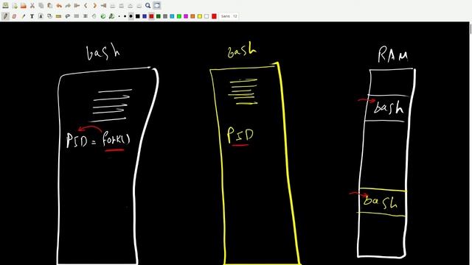Zoom out of the canvas
Screen dimensions: 472x265
click(113, 5)
